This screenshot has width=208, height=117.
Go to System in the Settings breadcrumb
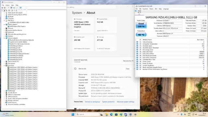77,13
